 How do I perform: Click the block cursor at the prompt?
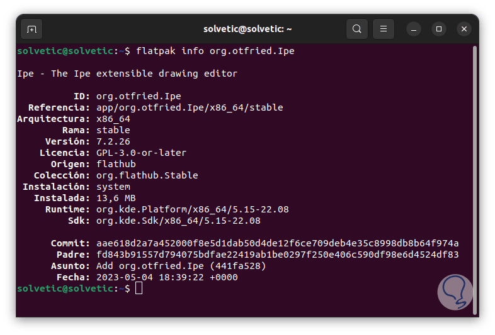coord(139,288)
